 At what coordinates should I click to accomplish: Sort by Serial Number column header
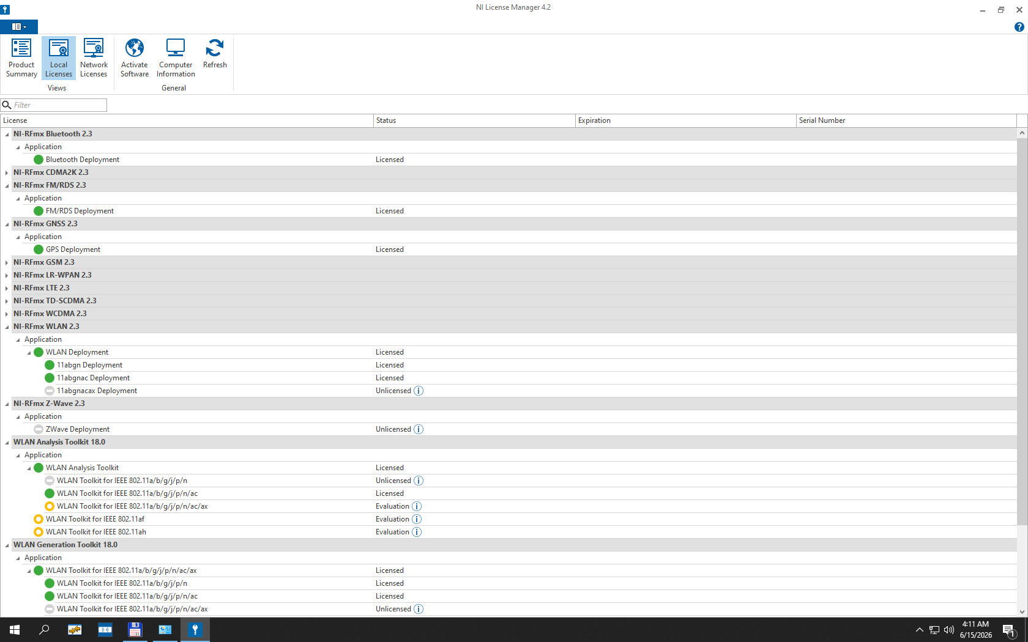tap(906, 120)
